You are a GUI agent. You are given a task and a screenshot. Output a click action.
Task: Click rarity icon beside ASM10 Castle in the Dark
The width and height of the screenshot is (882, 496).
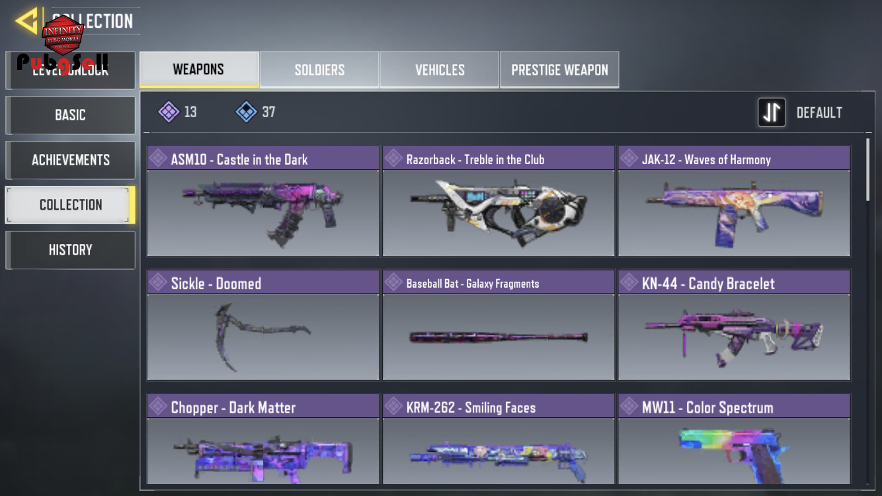tap(158, 158)
